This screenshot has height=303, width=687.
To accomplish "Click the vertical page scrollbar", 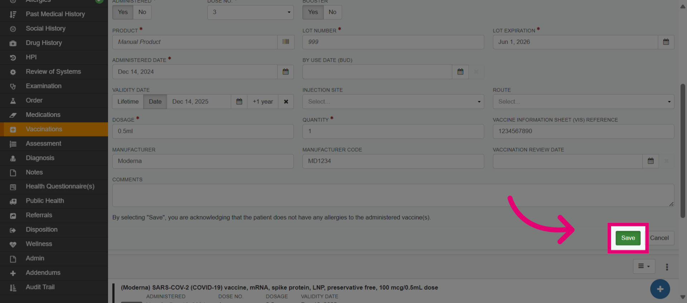I will (x=682, y=150).
